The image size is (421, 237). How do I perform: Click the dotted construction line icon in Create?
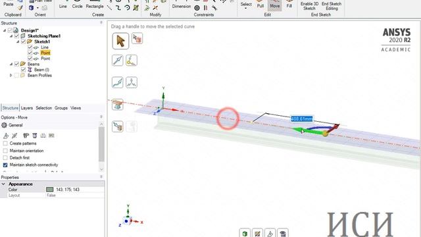point(110,8)
